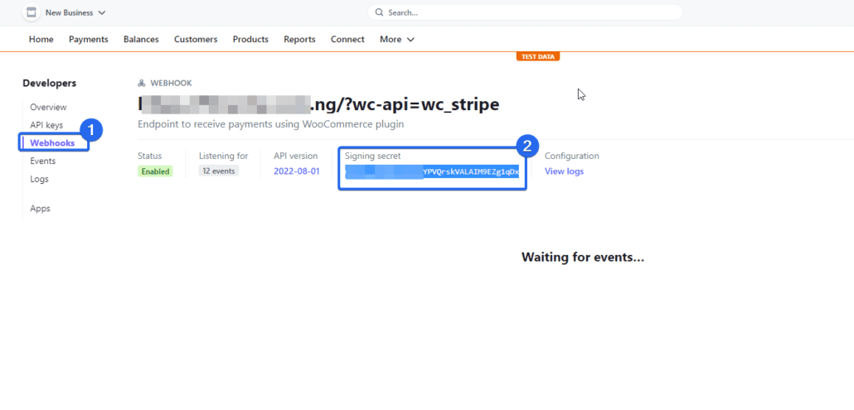This screenshot has height=410, width=854.
Task: Focus the Search input field
Action: 525,12
